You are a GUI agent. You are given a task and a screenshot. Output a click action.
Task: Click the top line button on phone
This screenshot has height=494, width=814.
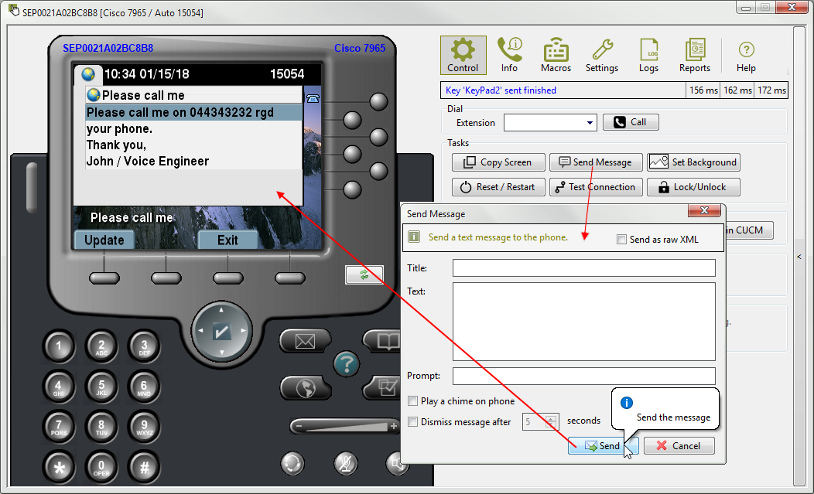pyautogui.click(x=378, y=102)
